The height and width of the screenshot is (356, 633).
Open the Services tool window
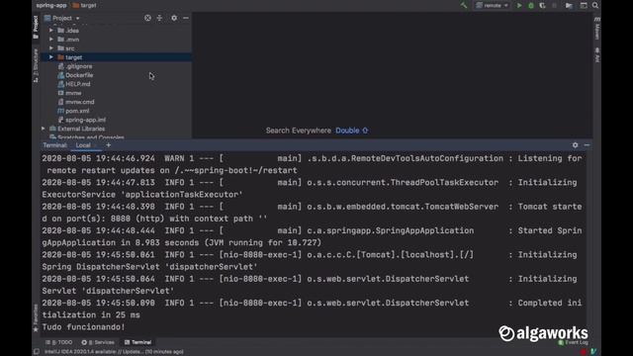point(98,342)
